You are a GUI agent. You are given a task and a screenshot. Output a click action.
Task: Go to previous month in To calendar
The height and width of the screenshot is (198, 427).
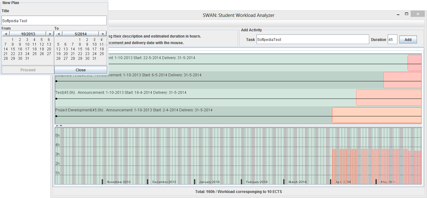[x=59, y=34]
